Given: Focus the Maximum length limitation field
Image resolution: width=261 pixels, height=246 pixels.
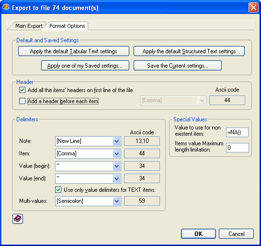Looking at the screenshot, I should click(237, 148).
